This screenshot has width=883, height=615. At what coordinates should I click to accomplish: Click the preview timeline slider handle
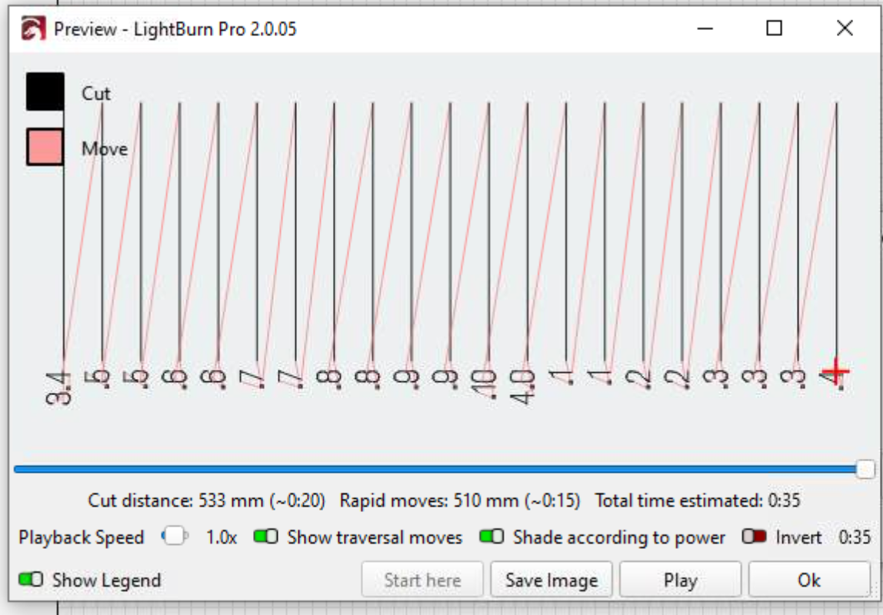[866, 469]
